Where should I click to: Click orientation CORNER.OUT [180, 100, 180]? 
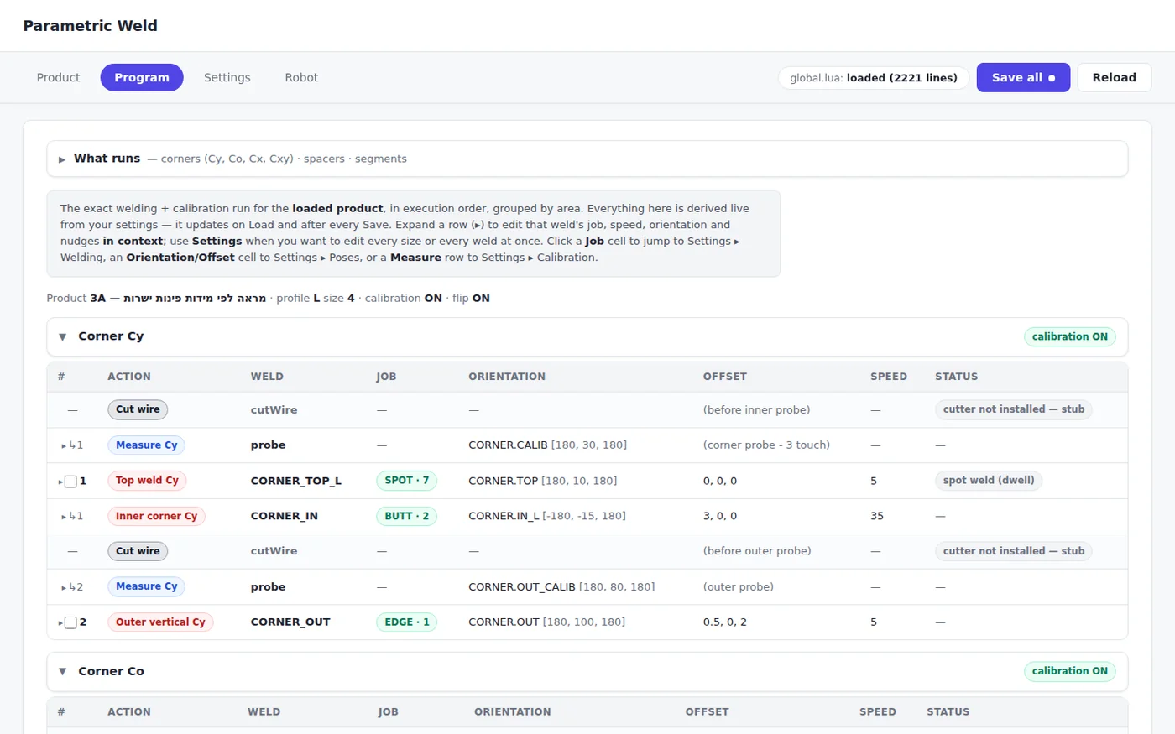tap(546, 622)
